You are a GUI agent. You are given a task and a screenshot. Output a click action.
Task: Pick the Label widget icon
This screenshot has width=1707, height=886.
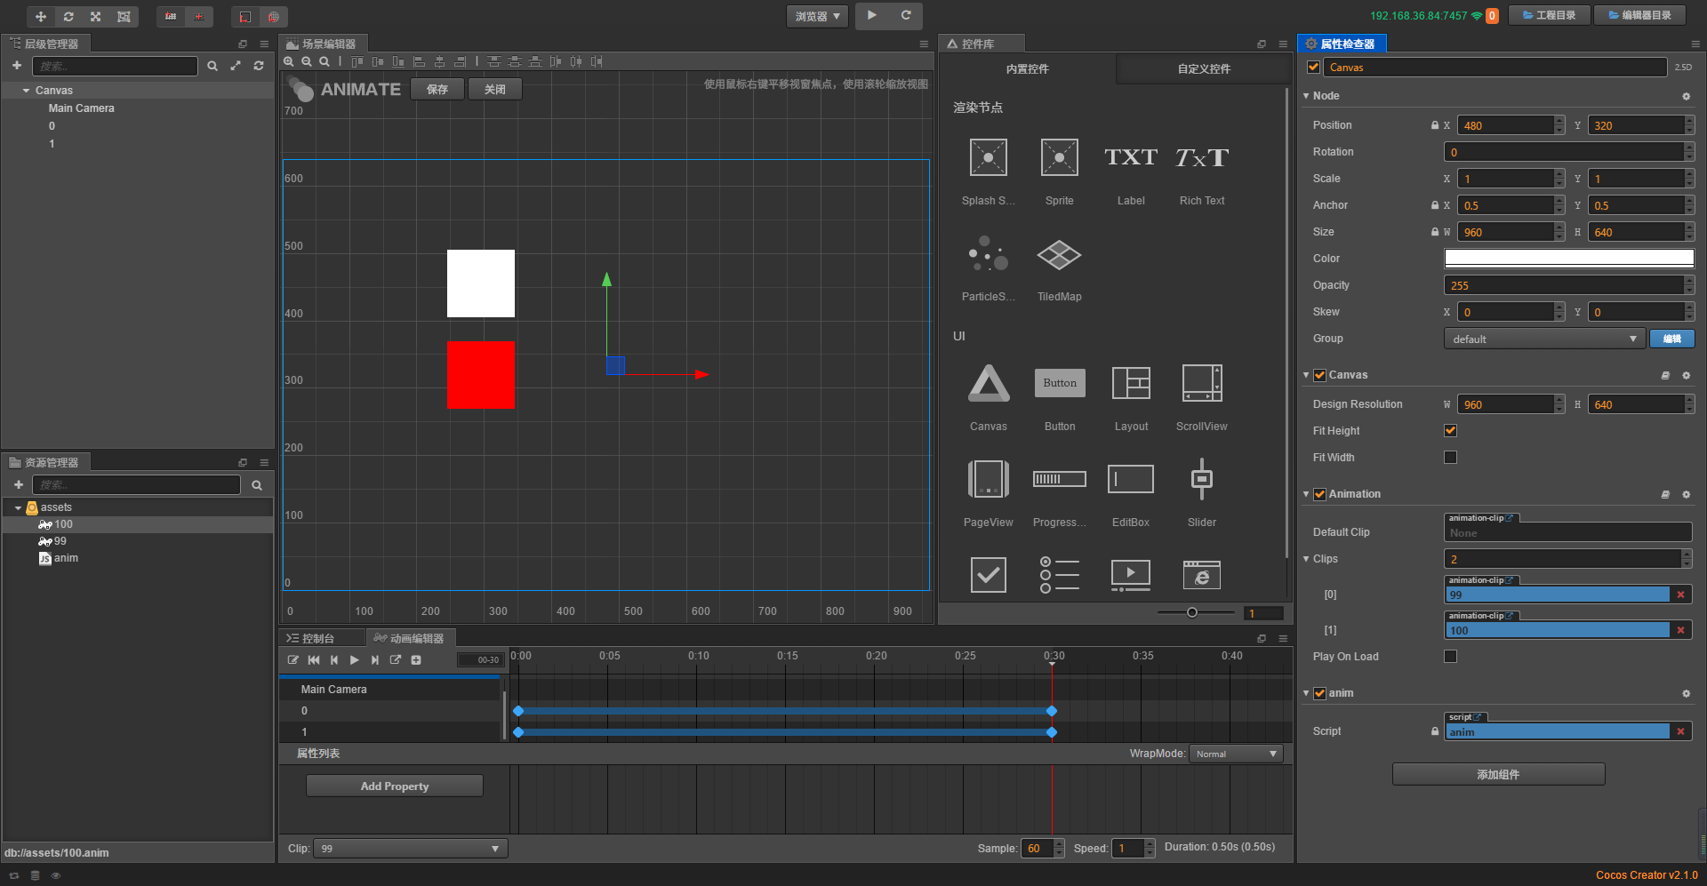tap(1131, 158)
